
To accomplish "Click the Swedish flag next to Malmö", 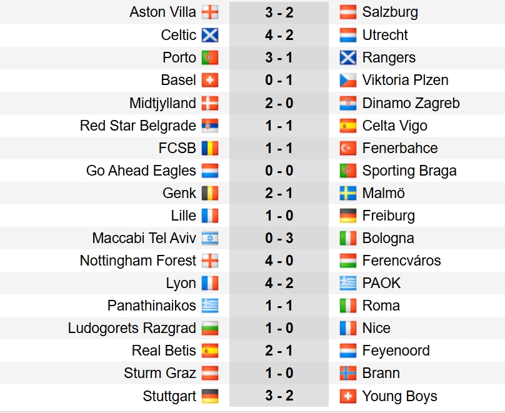I will click(x=348, y=193).
